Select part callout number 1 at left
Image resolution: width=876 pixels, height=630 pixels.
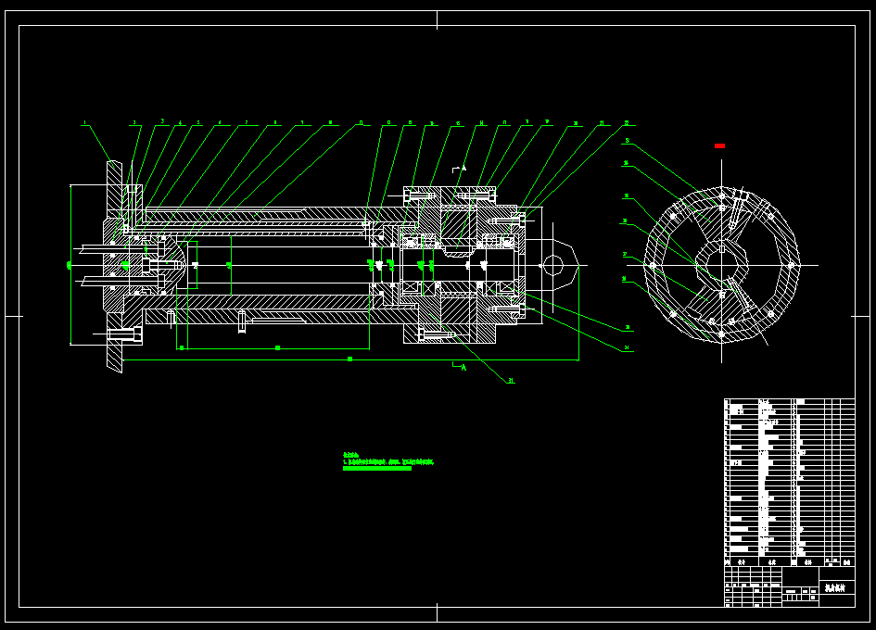85,122
